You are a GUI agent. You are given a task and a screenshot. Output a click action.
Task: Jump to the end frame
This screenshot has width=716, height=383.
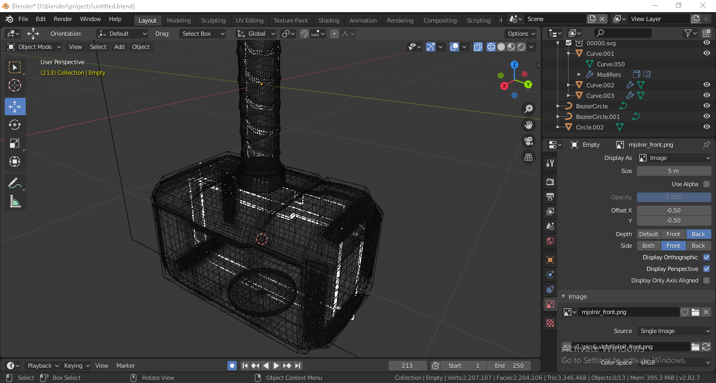297,366
